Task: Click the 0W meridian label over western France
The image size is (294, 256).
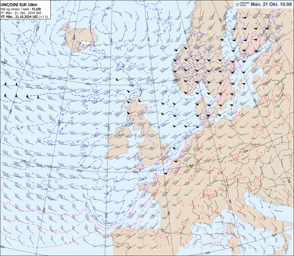Action: (168, 213)
